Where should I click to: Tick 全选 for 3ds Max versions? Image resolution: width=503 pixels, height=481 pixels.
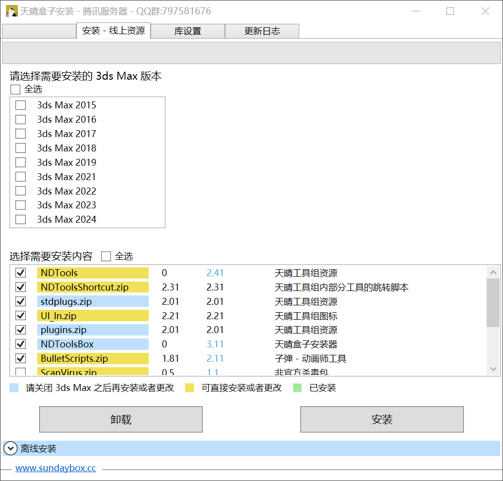(15, 90)
